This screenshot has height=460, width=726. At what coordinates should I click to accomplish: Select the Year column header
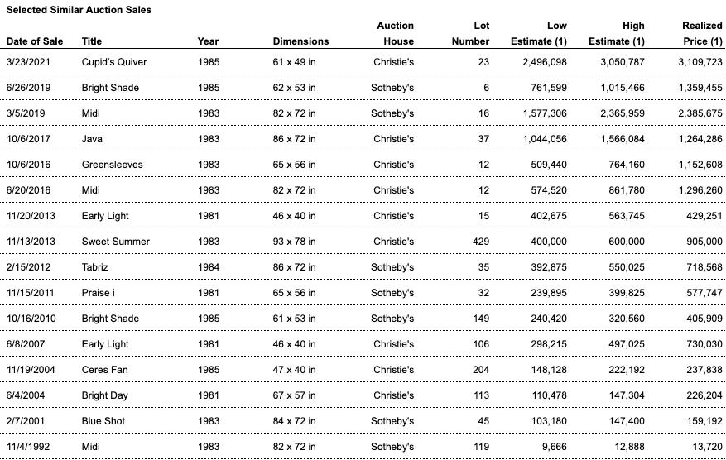[x=209, y=41]
